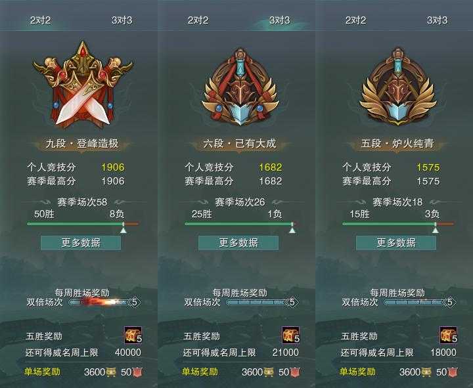Image resolution: width=473 pixels, height=388 pixels.
Task: Select the 3对3 tab in middle panel
Action: (x=280, y=20)
